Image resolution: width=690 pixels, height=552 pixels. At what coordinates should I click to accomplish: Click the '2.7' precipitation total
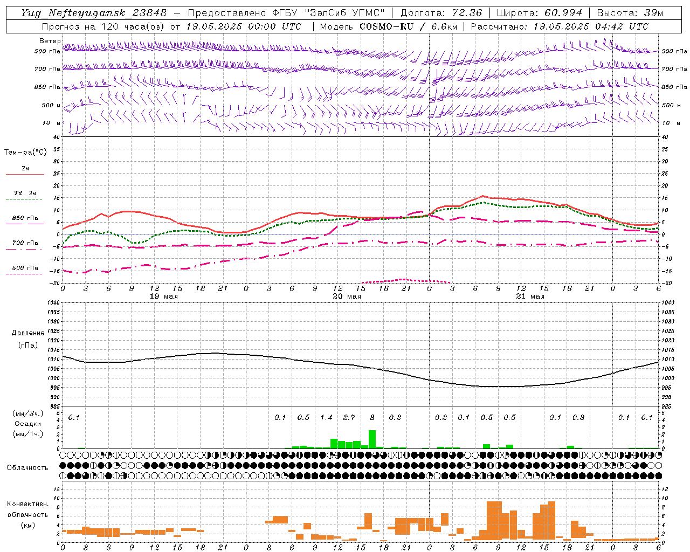(x=349, y=418)
